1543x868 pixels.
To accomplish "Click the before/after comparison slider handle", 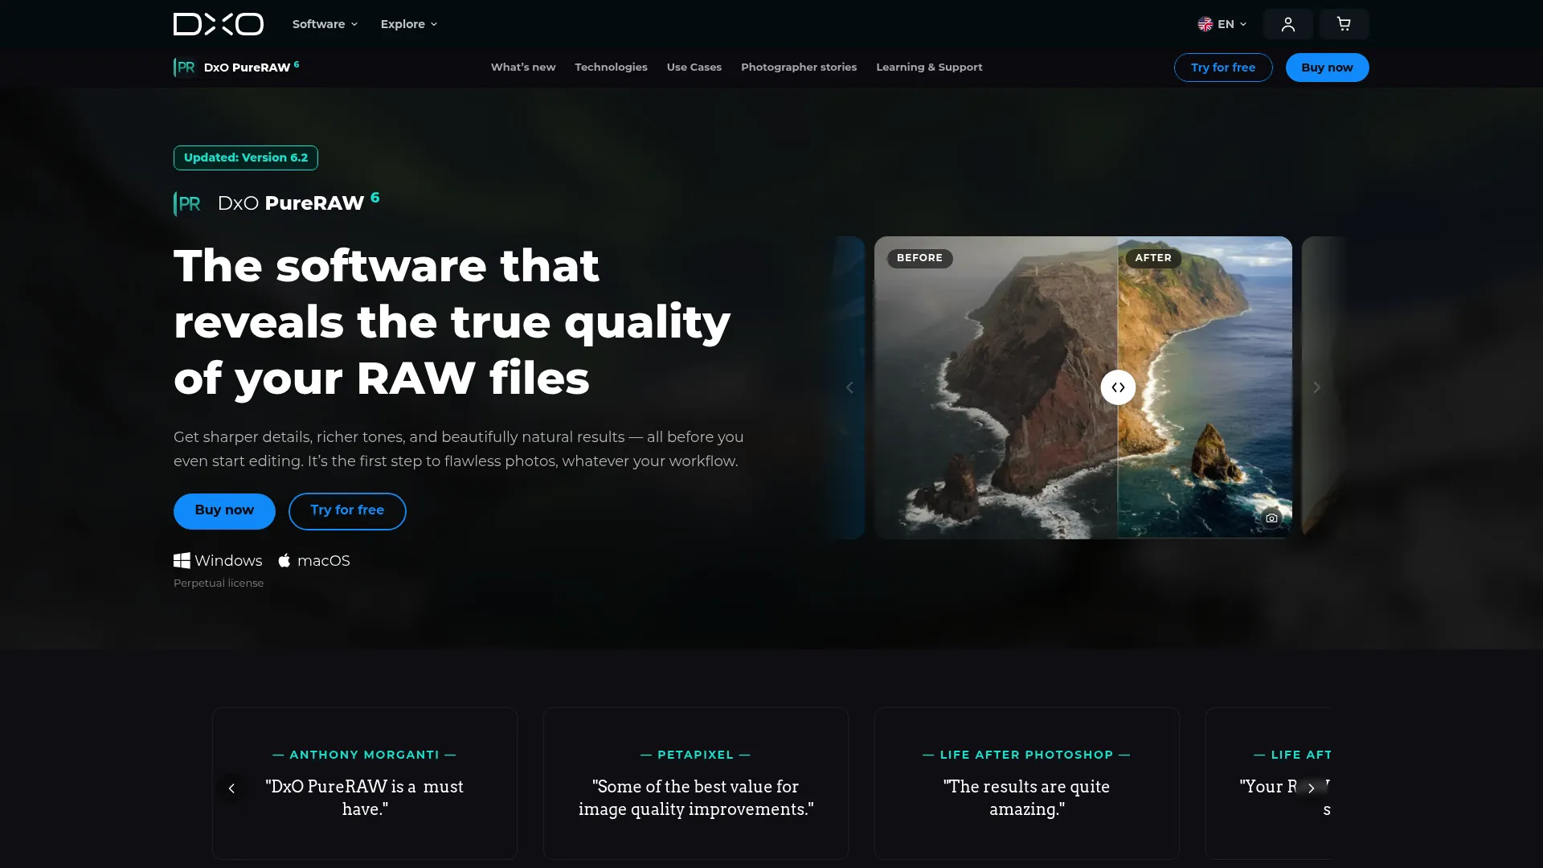I will pos(1118,387).
